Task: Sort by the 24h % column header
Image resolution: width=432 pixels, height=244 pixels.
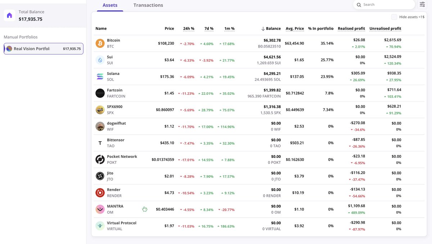Action: point(189,28)
